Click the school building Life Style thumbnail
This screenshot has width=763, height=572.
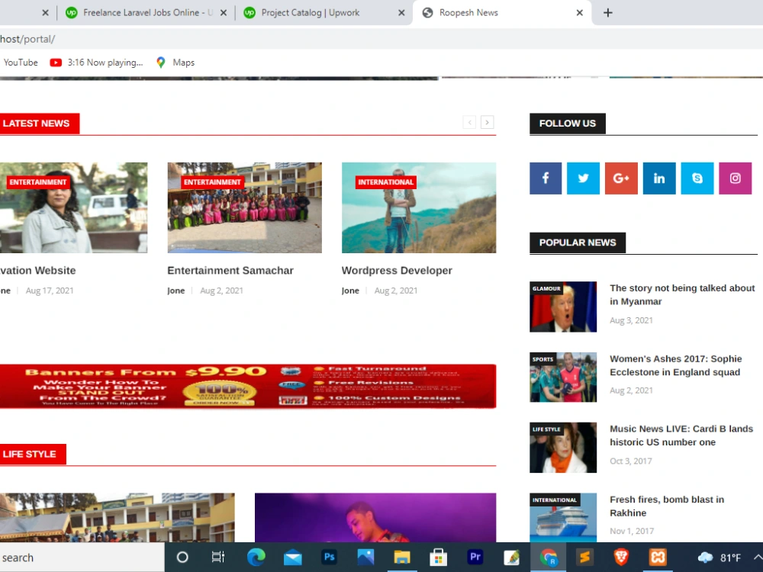pos(118,518)
